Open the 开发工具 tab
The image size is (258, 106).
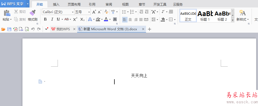160,5
